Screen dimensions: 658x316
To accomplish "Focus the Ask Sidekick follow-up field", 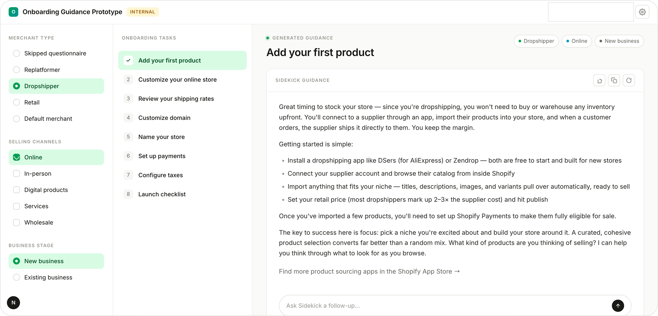I will (x=445, y=306).
